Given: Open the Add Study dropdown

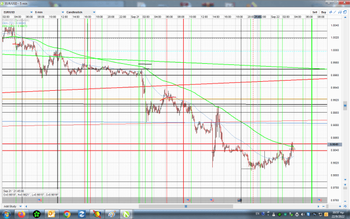Looking at the screenshot, I should 13,206.
